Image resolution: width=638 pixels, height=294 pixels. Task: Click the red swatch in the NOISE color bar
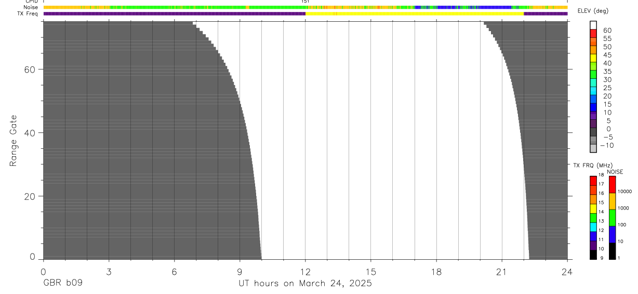point(613,185)
